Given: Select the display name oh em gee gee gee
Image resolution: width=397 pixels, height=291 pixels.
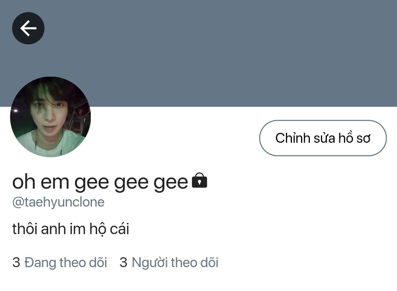Looking at the screenshot, I should pos(100,182).
